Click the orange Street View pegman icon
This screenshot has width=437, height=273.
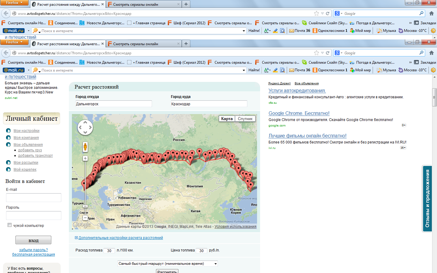click(85, 147)
